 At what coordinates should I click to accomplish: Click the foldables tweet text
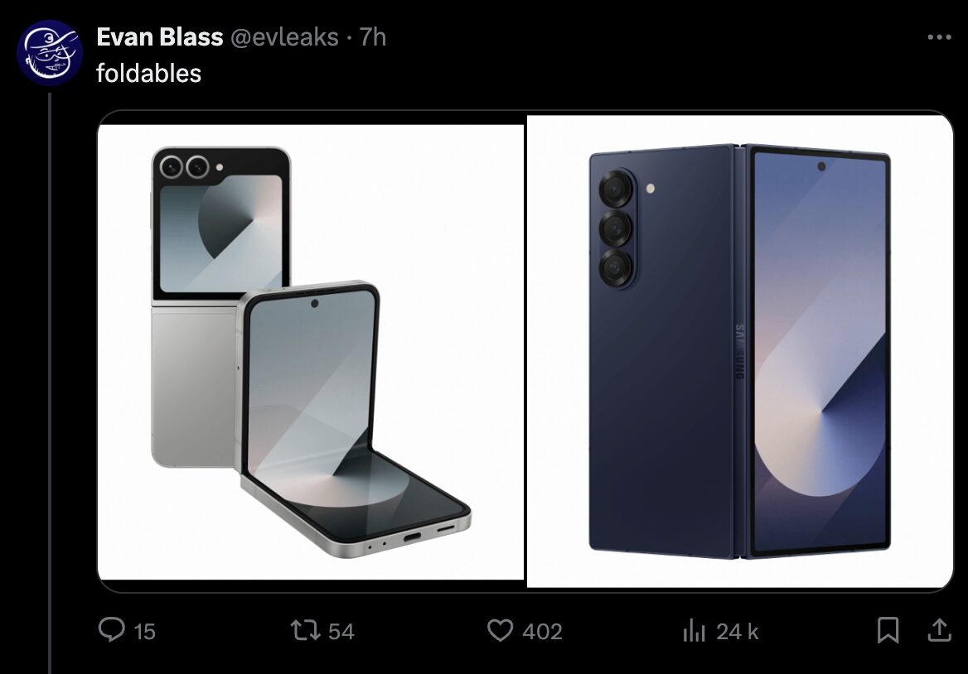pyautogui.click(x=149, y=74)
